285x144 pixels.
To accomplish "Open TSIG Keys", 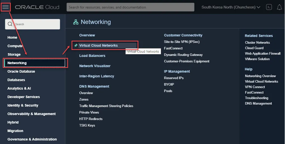I will point(87,125).
